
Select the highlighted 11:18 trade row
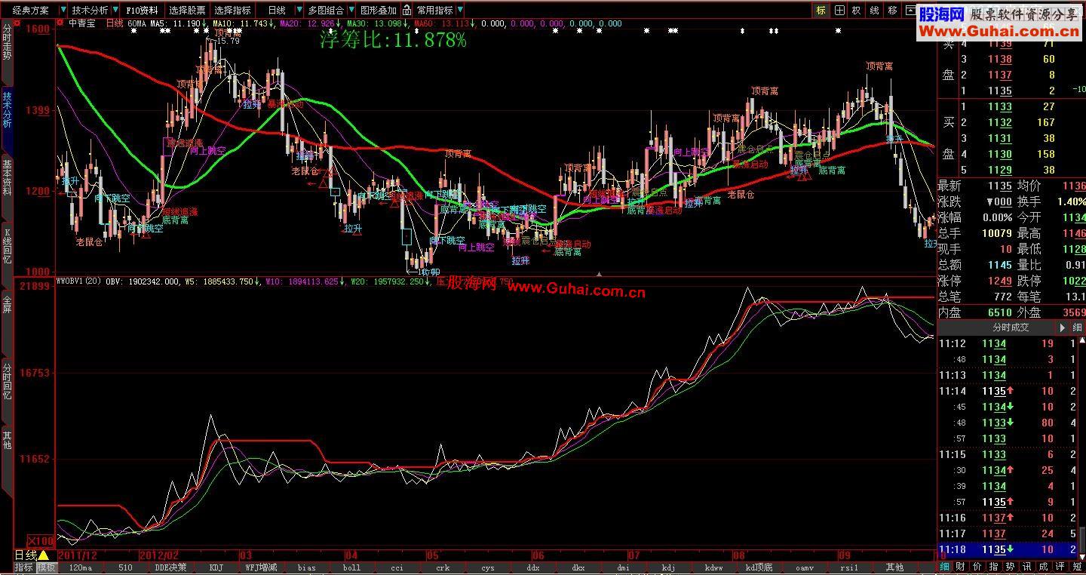click(x=1008, y=549)
